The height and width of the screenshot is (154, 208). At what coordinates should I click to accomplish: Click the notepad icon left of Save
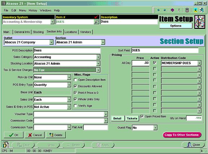6,145
